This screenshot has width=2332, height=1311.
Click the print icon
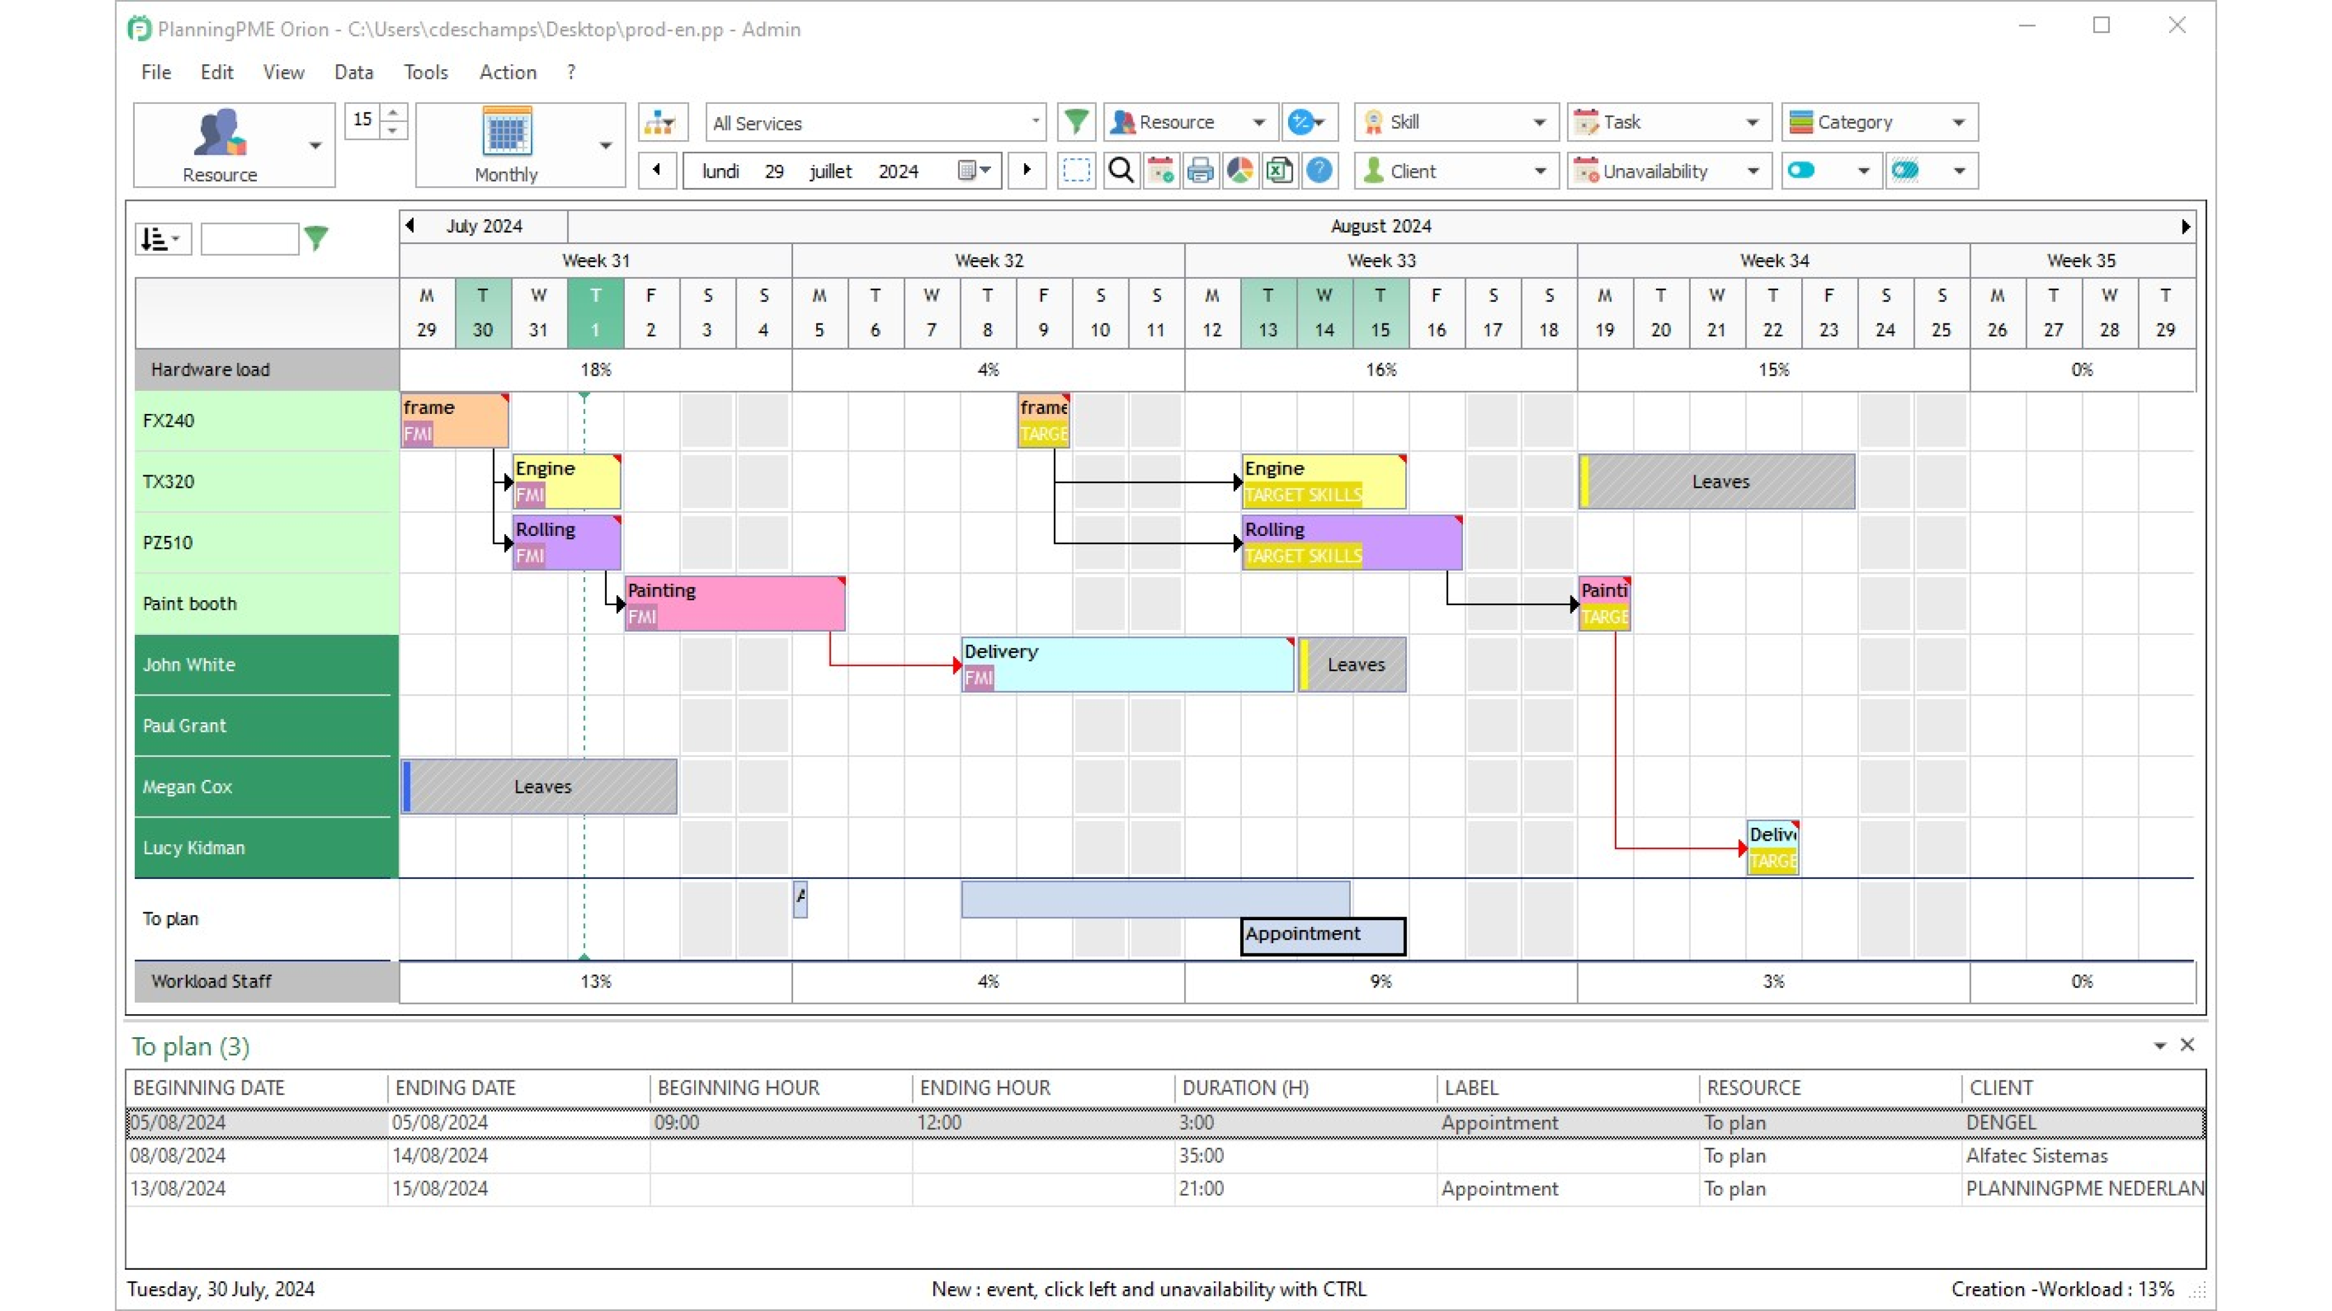(1199, 171)
